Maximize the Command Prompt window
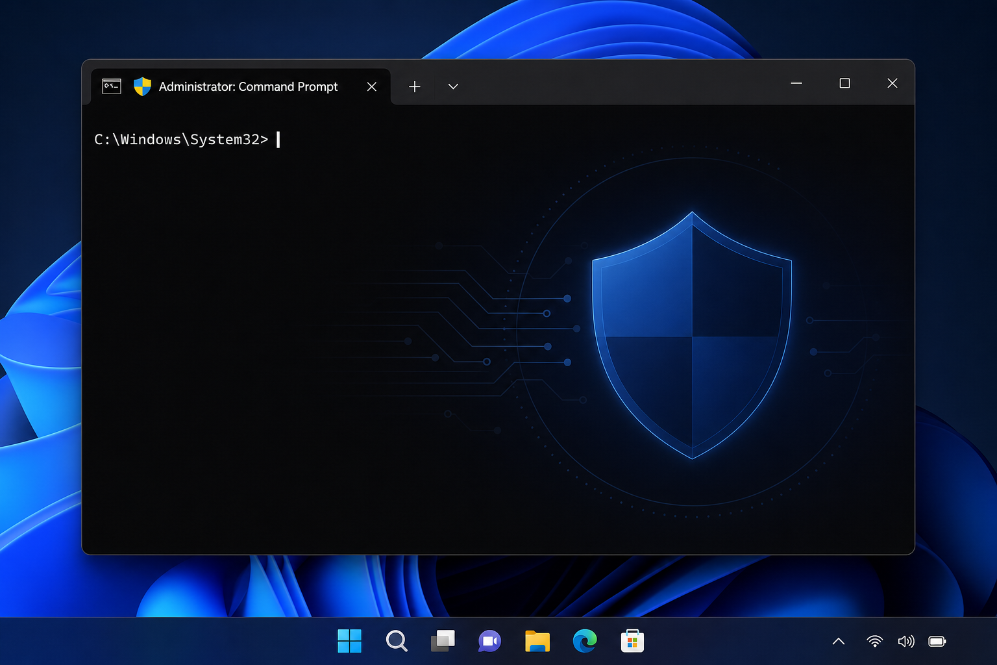The width and height of the screenshot is (997, 665). tap(844, 83)
